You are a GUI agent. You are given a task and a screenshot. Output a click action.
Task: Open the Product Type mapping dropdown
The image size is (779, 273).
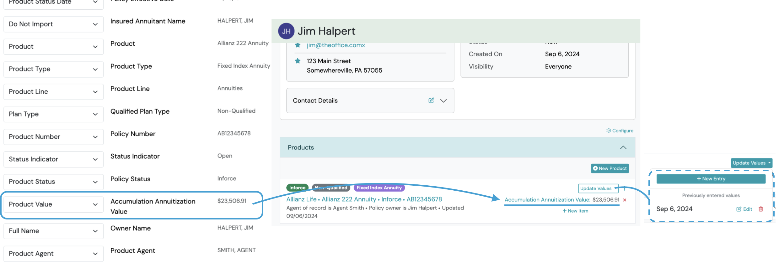(x=53, y=69)
